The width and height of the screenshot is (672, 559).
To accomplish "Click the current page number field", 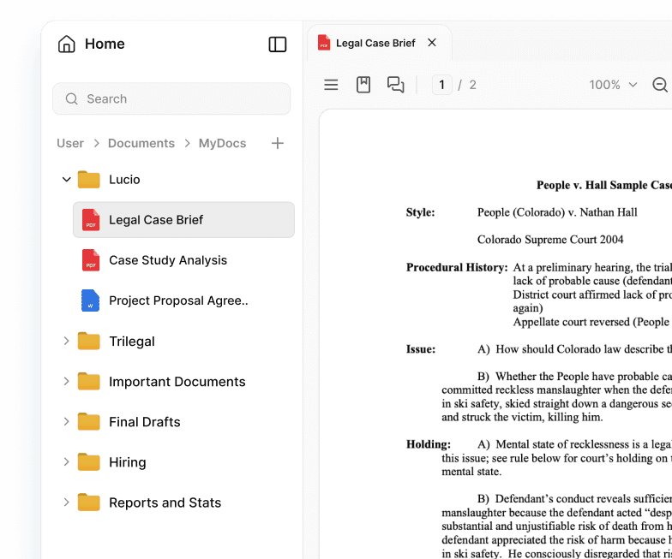I will tap(442, 85).
